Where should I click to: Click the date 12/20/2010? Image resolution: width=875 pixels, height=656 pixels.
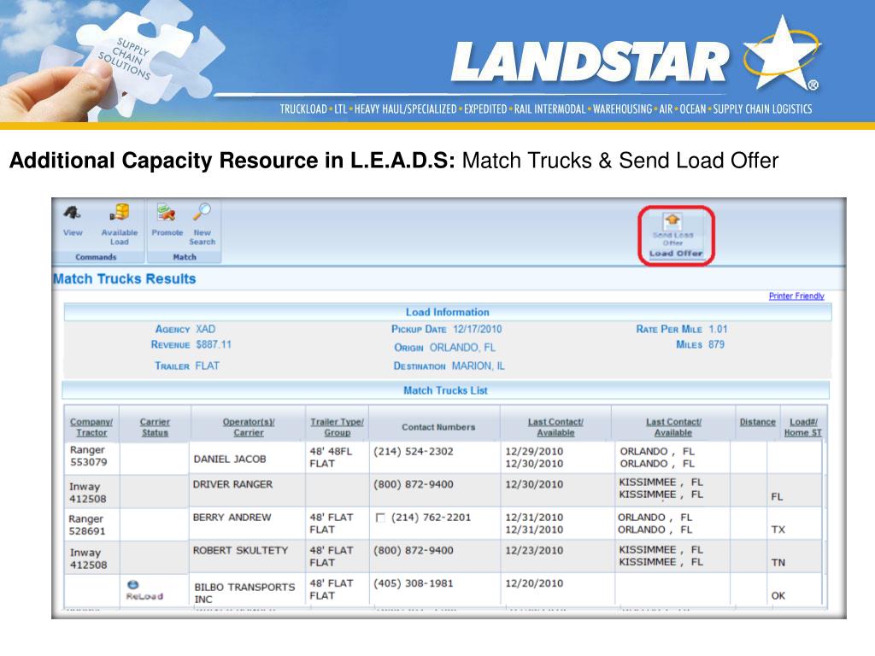tap(534, 583)
